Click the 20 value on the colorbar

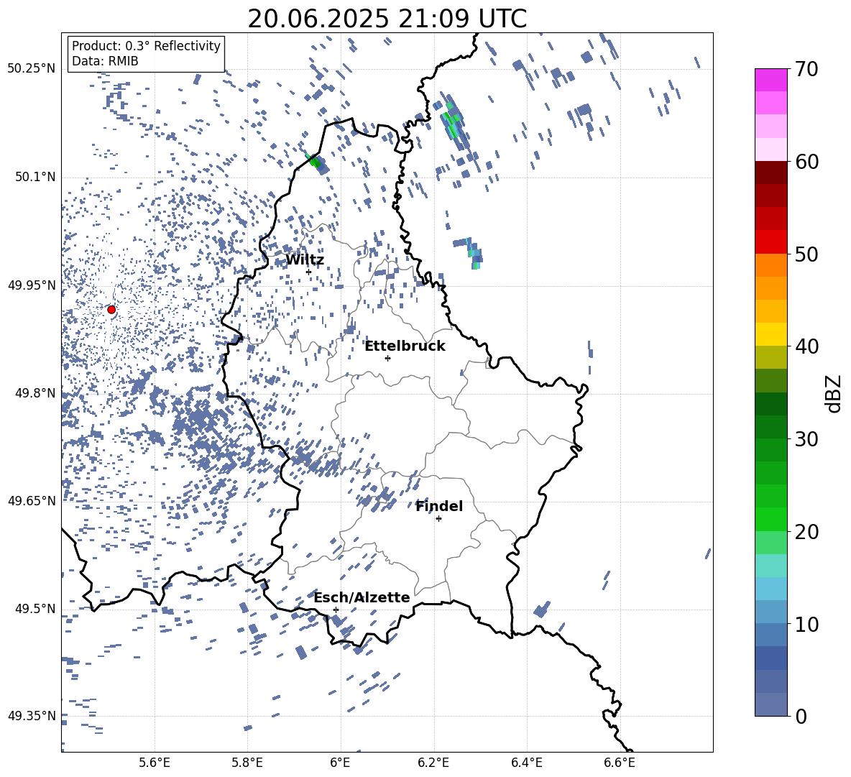(806, 531)
